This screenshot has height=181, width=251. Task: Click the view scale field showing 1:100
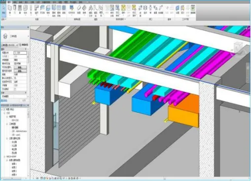click(x=20, y=53)
